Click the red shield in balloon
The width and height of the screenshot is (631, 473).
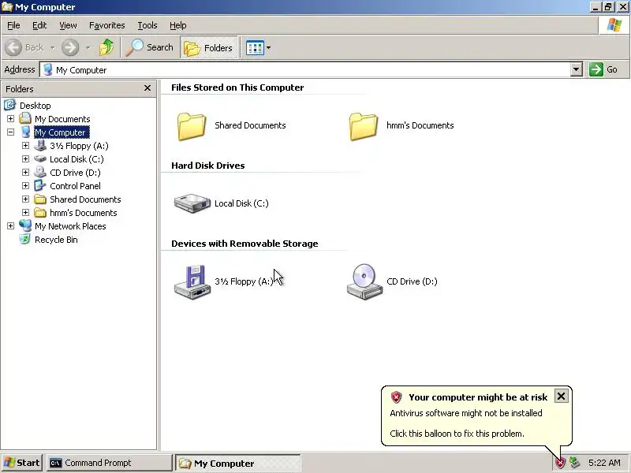coord(397,397)
